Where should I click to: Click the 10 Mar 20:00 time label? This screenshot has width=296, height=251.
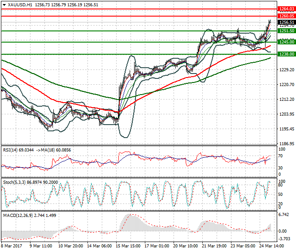tap(70, 246)
